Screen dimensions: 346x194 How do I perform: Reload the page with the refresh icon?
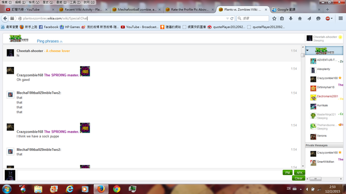point(232,18)
